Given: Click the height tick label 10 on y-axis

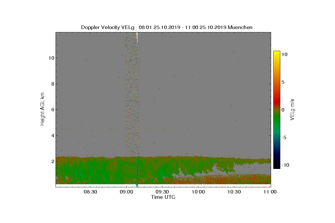Looking at the screenshot, I should [51, 58].
